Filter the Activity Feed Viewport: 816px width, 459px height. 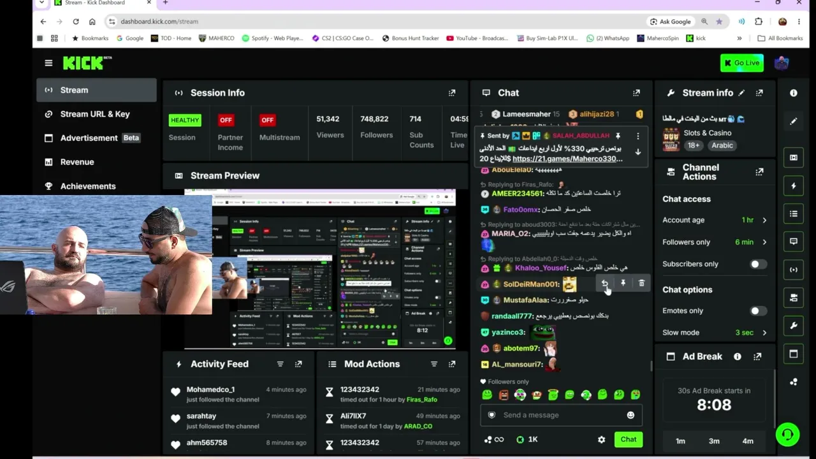tap(280, 364)
